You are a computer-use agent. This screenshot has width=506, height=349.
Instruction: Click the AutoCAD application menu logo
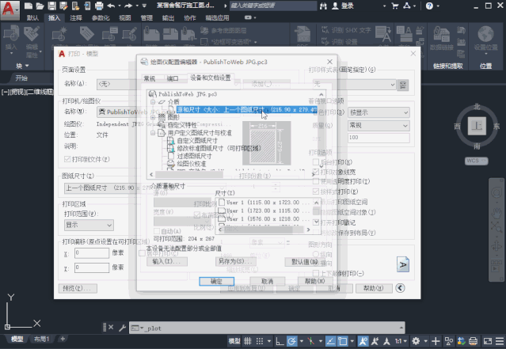click(9, 9)
